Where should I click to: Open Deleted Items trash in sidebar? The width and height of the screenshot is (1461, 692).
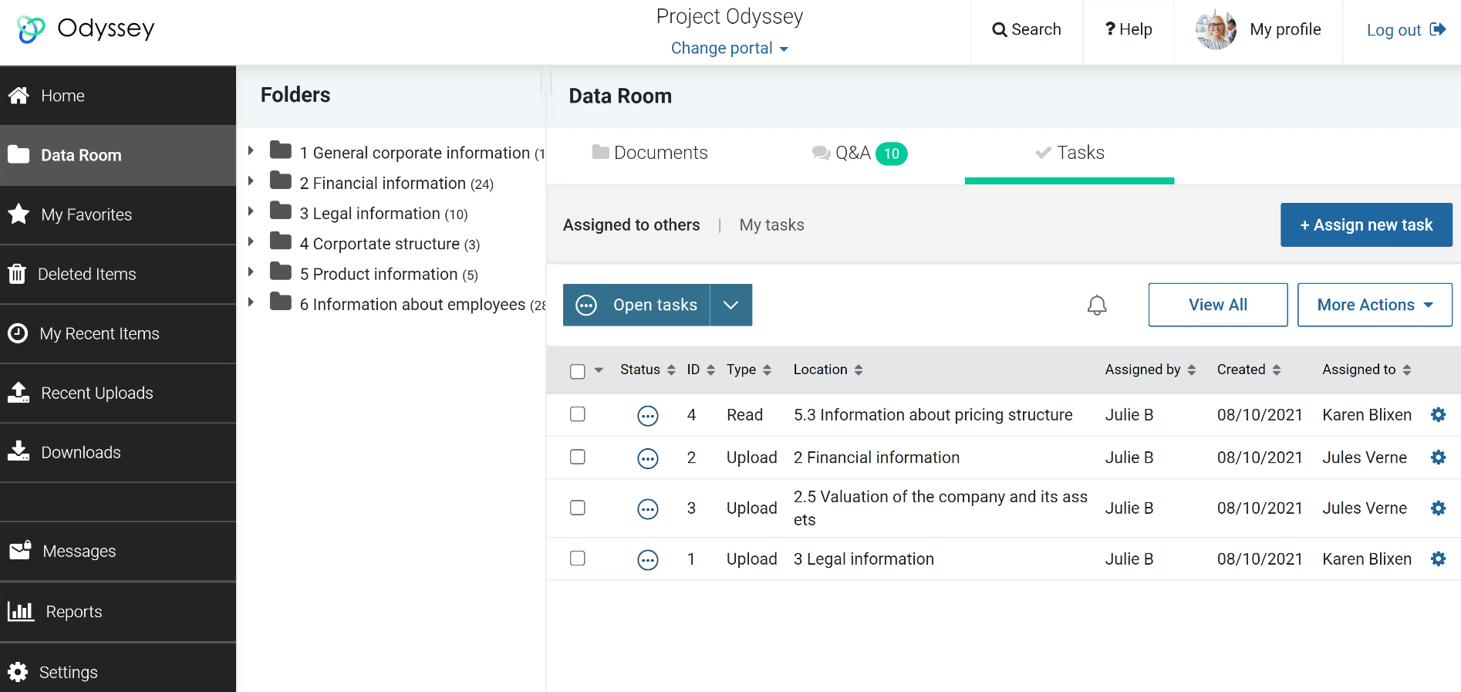(x=86, y=275)
